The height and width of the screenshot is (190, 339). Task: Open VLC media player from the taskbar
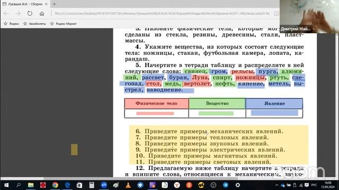click(128, 185)
